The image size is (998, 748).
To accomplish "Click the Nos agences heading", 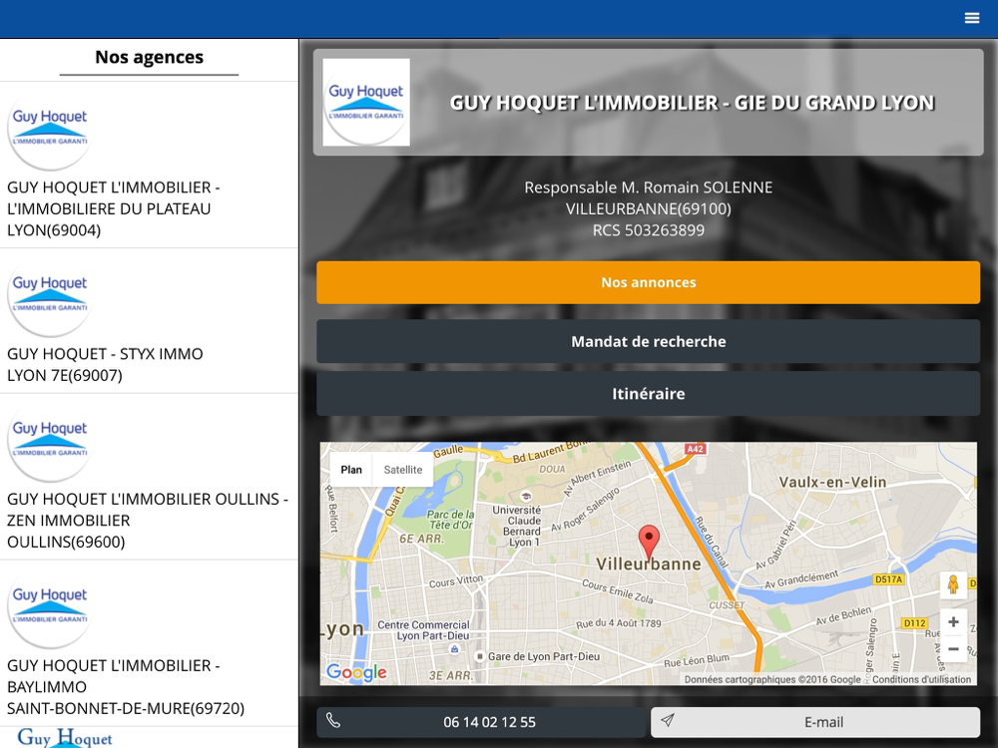I will [x=149, y=57].
